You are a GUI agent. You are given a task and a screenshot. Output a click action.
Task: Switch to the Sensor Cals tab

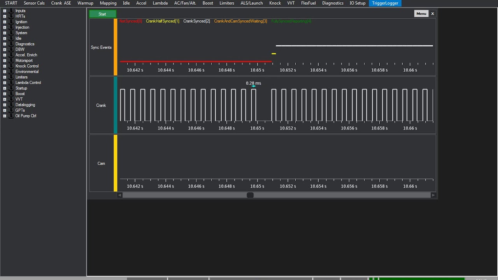(34, 3)
